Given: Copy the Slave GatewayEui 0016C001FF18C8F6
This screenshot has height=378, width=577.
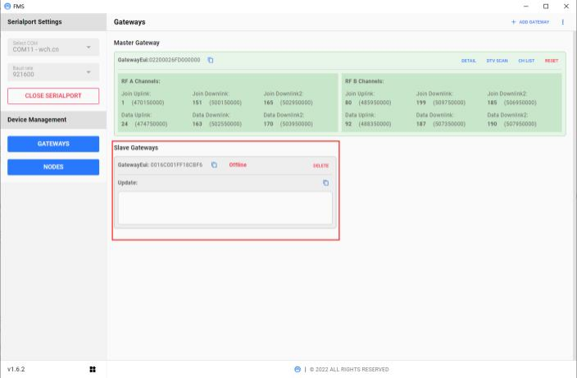Looking at the screenshot, I should (214, 166).
